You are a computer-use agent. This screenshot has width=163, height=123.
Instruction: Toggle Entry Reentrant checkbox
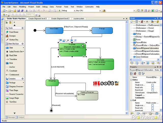tap(153, 90)
